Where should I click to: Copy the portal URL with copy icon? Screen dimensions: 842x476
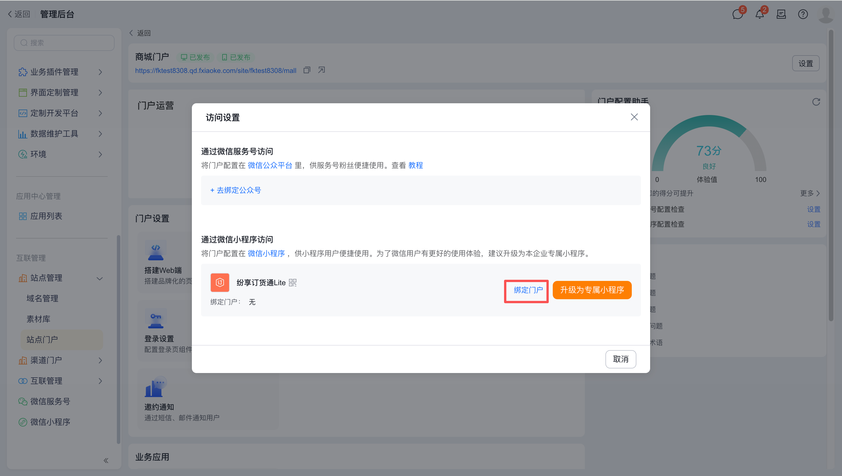307,70
